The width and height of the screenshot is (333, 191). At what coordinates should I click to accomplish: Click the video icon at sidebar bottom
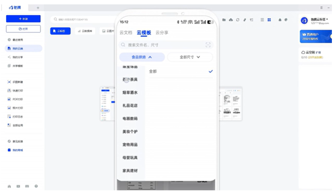[18, 186]
